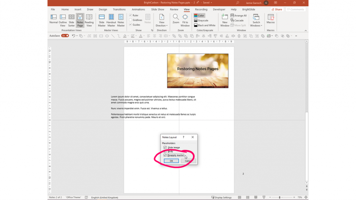Image resolution: width=356 pixels, height=200 pixels.
Task: Click the zoom in control on the status bar slider
Action: [x=294, y=197]
